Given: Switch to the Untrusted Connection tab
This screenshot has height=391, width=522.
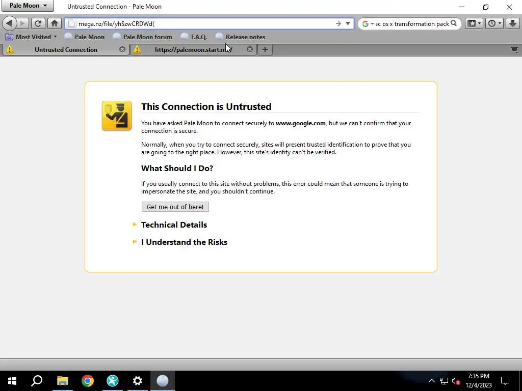Looking at the screenshot, I should point(66,49).
